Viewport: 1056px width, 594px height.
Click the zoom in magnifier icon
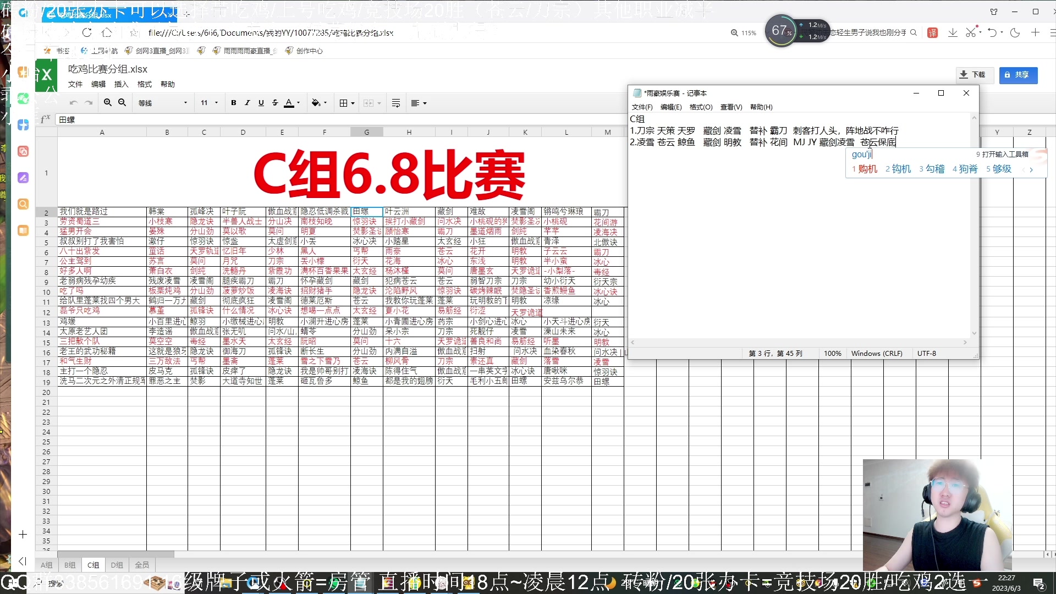pyautogui.click(x=108, y=103)
